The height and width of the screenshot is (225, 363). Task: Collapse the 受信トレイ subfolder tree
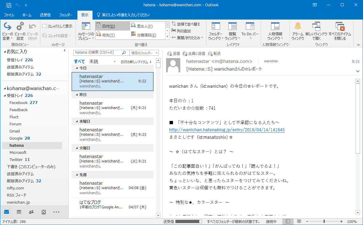pyautogui.click(x=5, y=95)
